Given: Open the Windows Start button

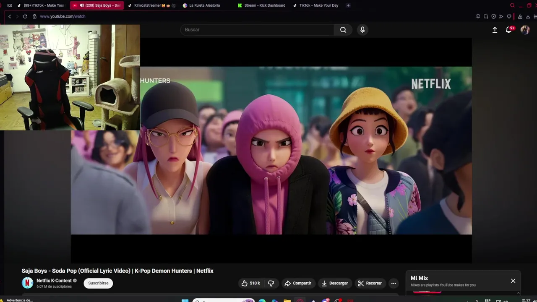Looking at the screenshot, I should [x=185, y=300].
